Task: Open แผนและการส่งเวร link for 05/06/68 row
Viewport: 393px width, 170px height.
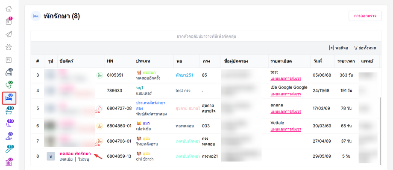Action: 286,78
